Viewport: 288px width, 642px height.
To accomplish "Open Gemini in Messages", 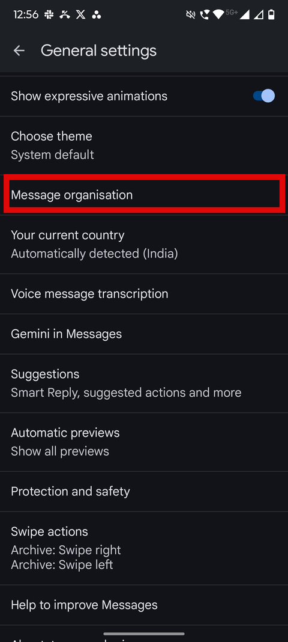I will point(144,334).
